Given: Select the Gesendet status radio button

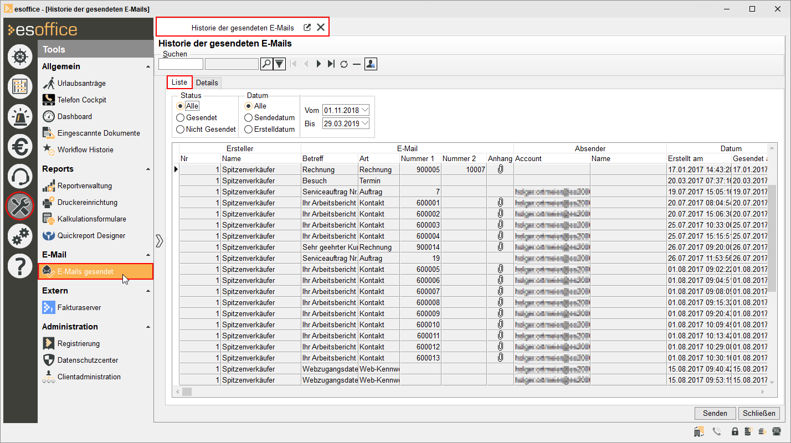Looking at the screenshot, I should click(180, 117).
